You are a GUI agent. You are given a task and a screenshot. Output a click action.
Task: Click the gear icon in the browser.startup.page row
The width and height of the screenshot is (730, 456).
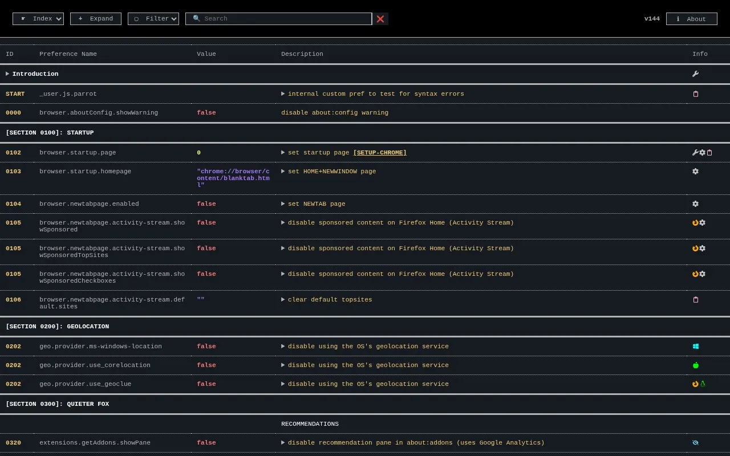[x=702, y=153]
